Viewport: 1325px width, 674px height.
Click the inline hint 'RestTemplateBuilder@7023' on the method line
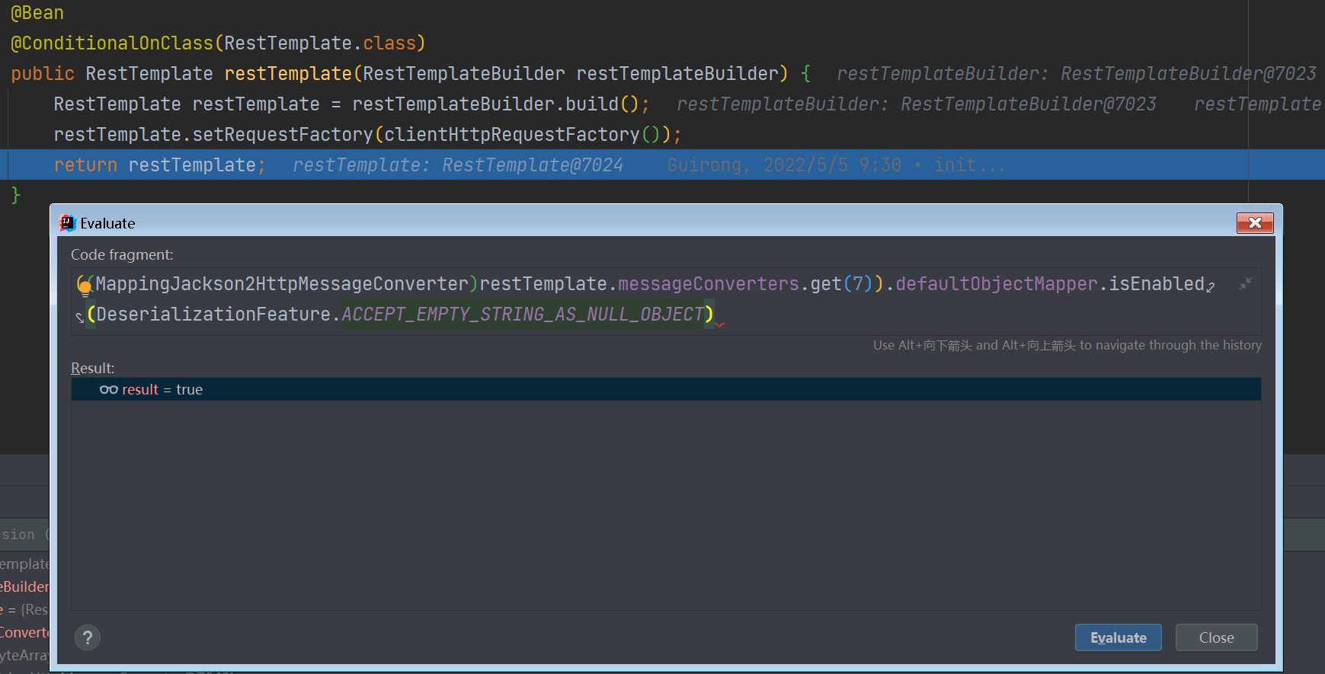coord(1189,73)
